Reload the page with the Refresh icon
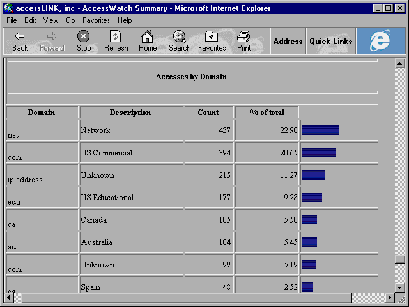Screen dimensions: 409x307 pyautogui.click(x=115, y=36)
